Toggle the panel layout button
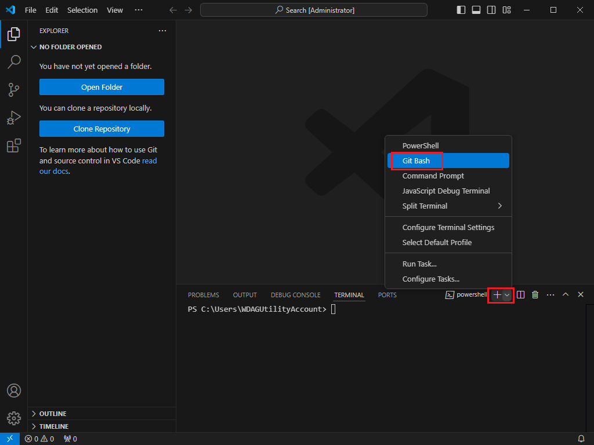This screenshot has width=594, height=445. click(x=476, y=10)
